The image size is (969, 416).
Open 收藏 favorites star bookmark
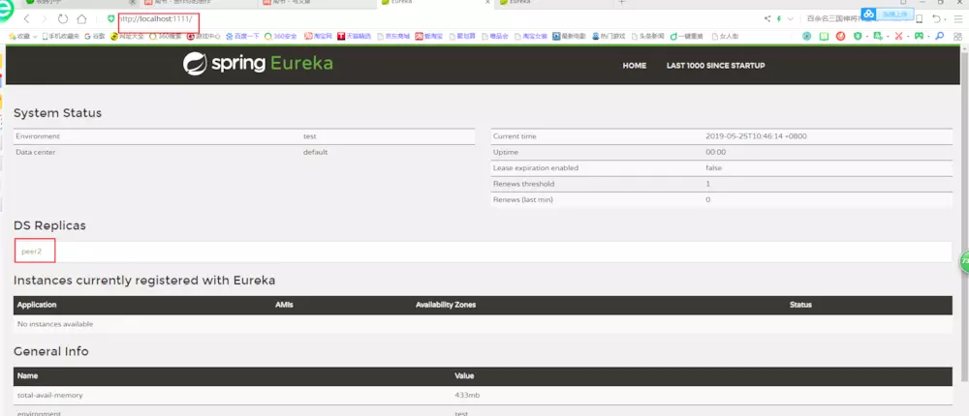[19, 37]
